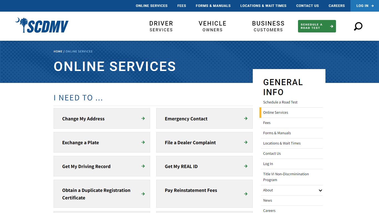The image size is (379, 213).
Task: Click arrow on Obtain a Duplicate Registration card
Action: pyautogui.click(x=143, y=194)
